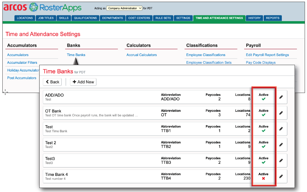The image size is (307, 192).
Task: Click the Test number 4 description
Action: (55, 179)
